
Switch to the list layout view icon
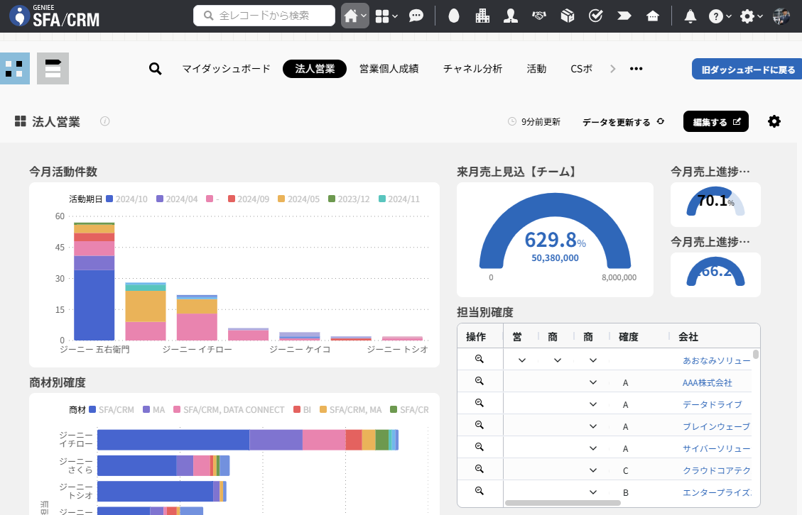click(53, 69)
